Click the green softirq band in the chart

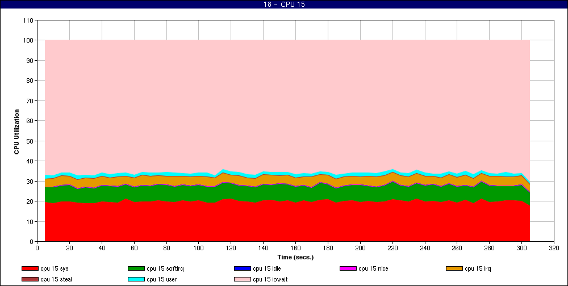tap(287, 193)
